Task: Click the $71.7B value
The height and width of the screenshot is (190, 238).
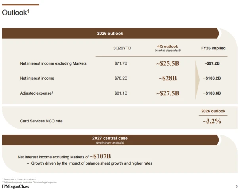Action: [121, 63]
